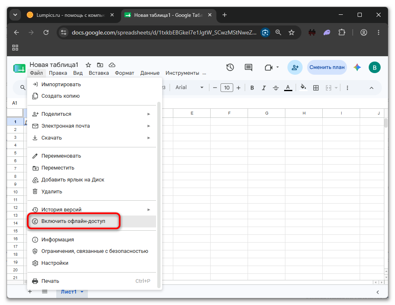
Task: Click the font size input field
Action: pos(227,88)
